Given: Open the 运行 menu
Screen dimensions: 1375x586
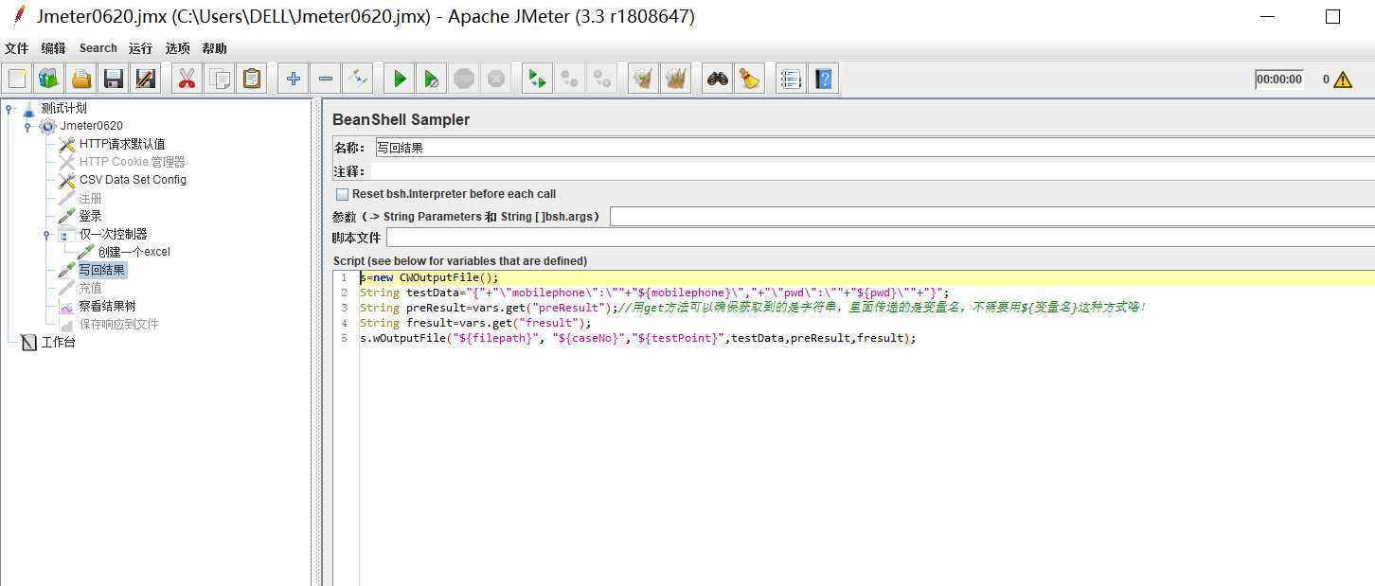Looking at the screenshot, I should [x=140, y=48].
